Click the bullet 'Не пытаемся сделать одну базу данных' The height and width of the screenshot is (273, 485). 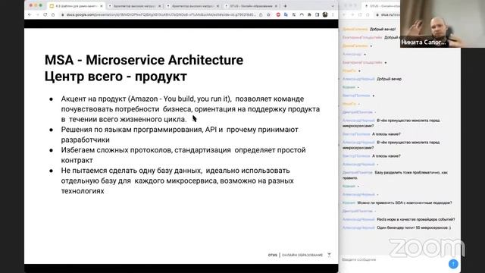click(x=177, y=180)
